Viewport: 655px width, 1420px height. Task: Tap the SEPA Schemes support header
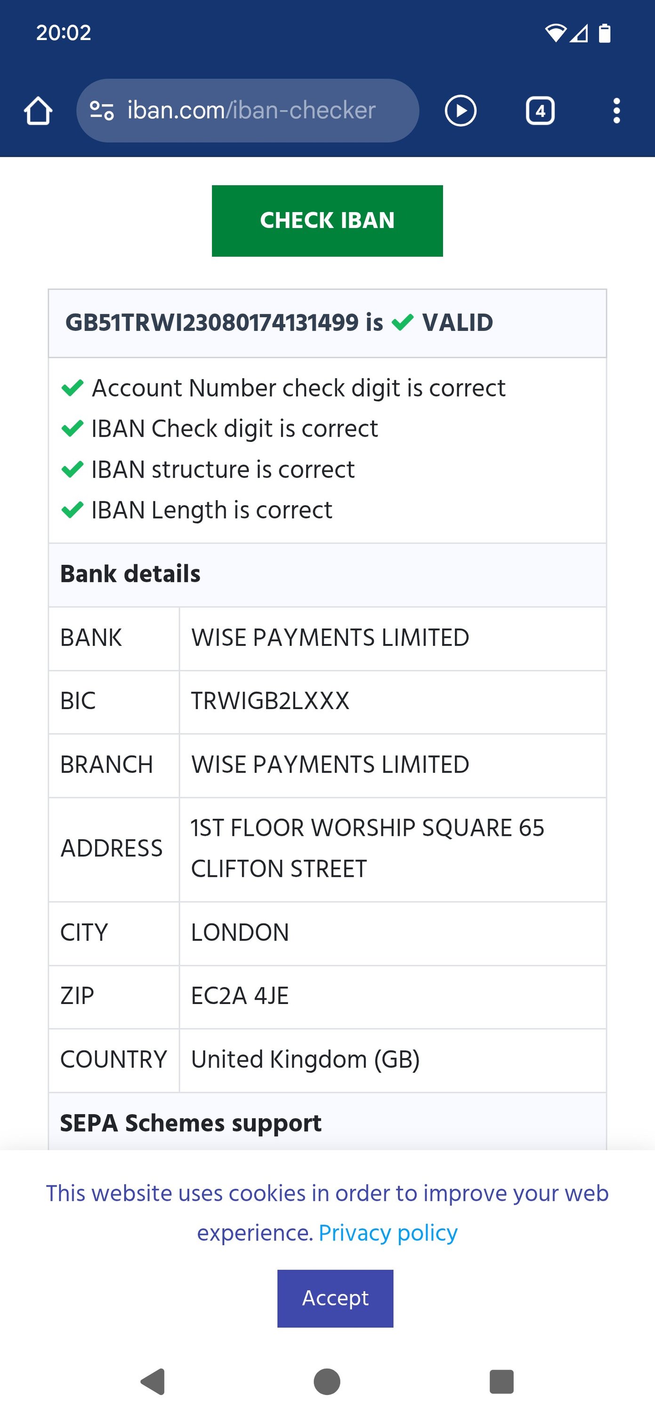(x=191, y=1123)
